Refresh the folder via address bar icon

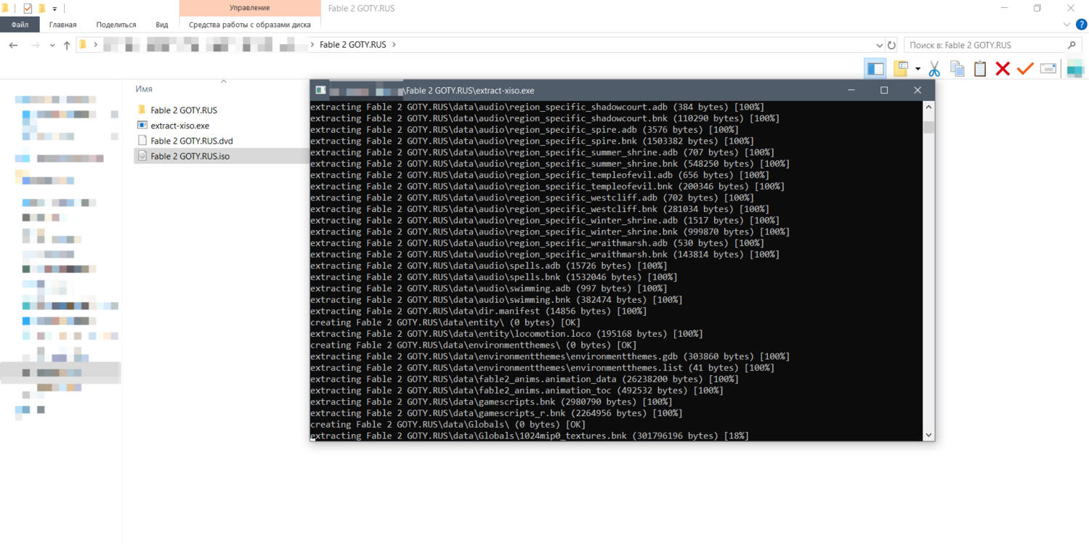pyautogui.click(x=891, y=45)
